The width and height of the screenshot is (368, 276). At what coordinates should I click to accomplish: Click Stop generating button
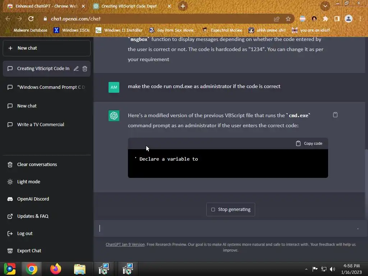pyautogui.click(x=230, y=210)
